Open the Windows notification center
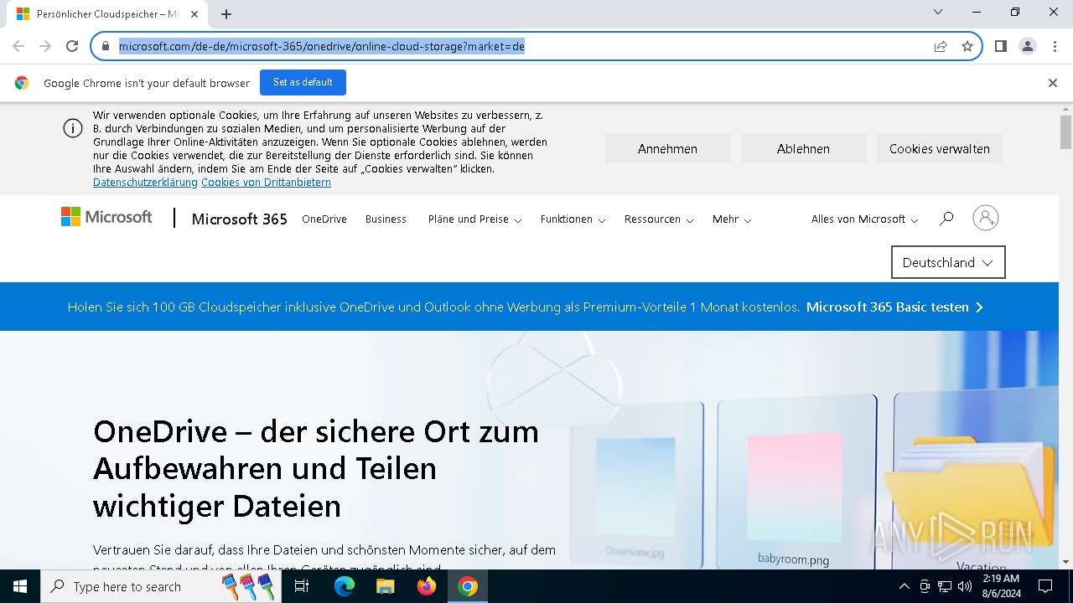The image size is (1073, 603). pyautogui.click(x=1045, y=586)
